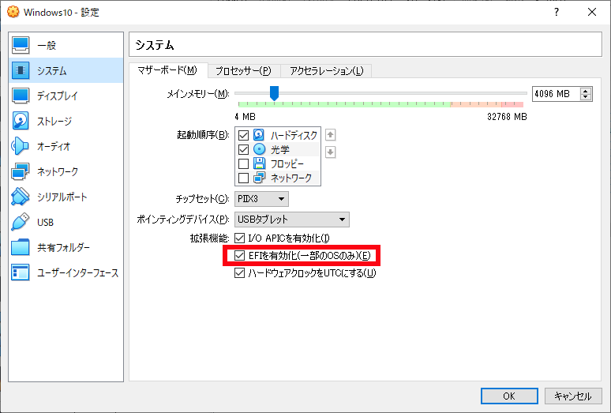Open the ディスプレイ monitor icon
The image size is (611, 413).
[21, 96]
